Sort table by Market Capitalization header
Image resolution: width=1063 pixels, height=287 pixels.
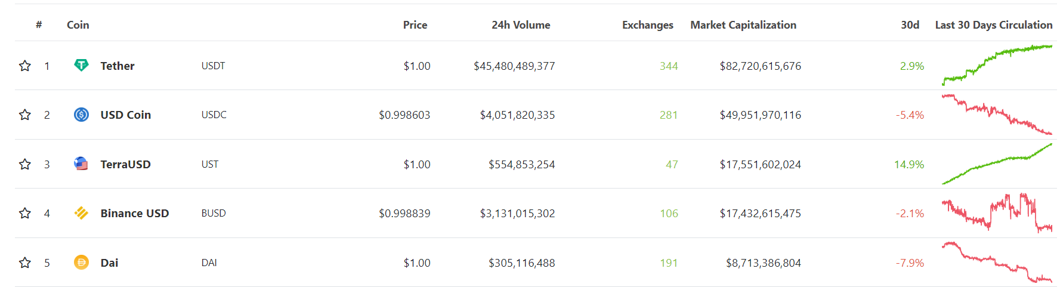743,25
